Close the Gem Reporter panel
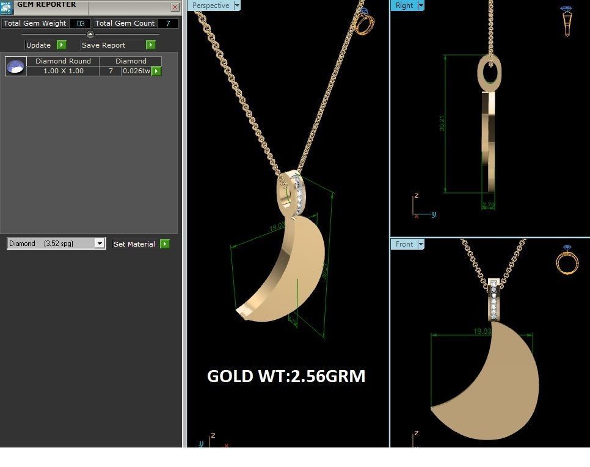Viewport: 590px width, 467px height. point(175,7)
